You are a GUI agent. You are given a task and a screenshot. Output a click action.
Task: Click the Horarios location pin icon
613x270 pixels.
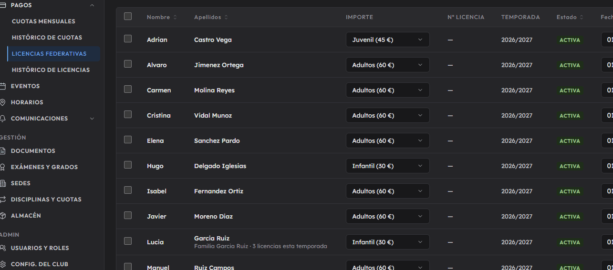[x=2, y=102]
